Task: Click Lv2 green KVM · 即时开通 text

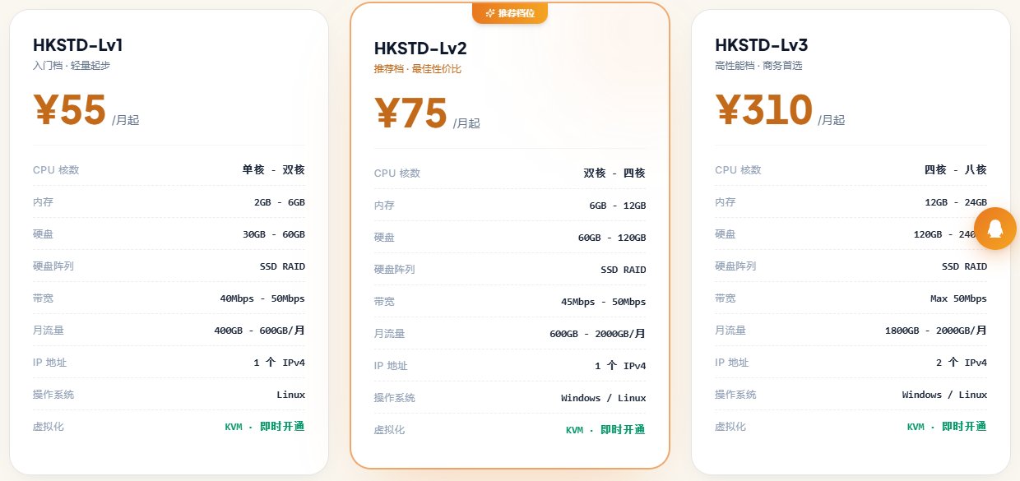Action: pos(606,430)
